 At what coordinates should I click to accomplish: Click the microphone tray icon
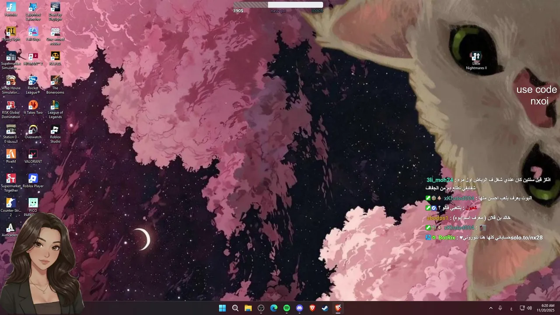(500, 308)
